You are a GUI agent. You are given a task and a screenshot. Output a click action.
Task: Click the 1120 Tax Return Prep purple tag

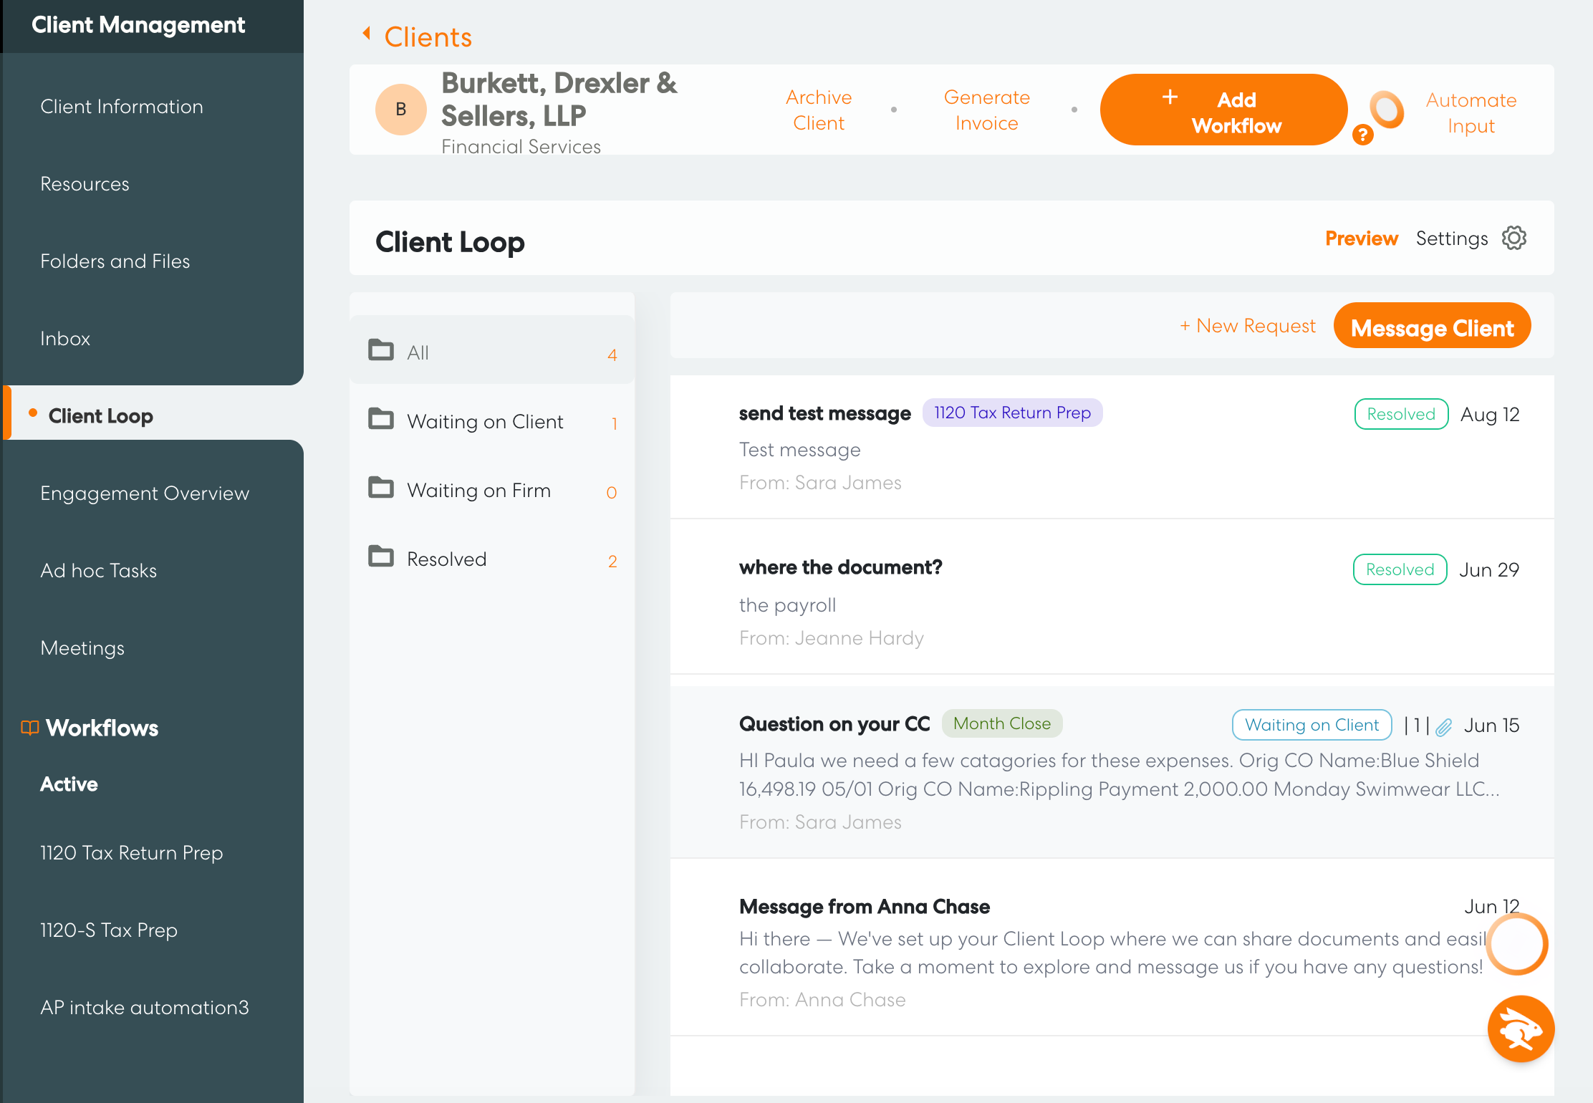[1012, 413]
